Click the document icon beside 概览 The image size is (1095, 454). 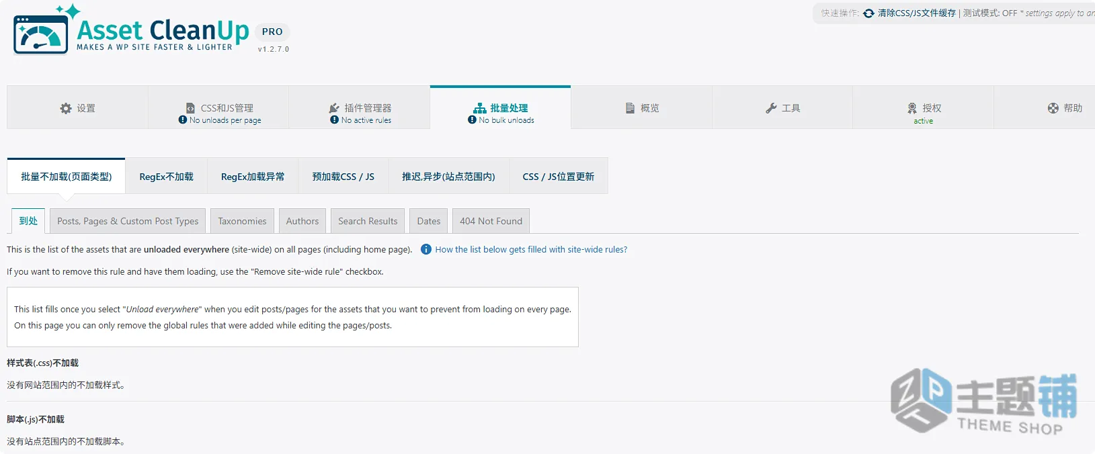(631, 108)
